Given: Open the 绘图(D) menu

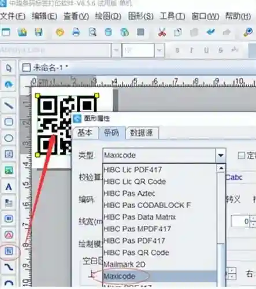Looking at the screenshot, I should (108, 16).
